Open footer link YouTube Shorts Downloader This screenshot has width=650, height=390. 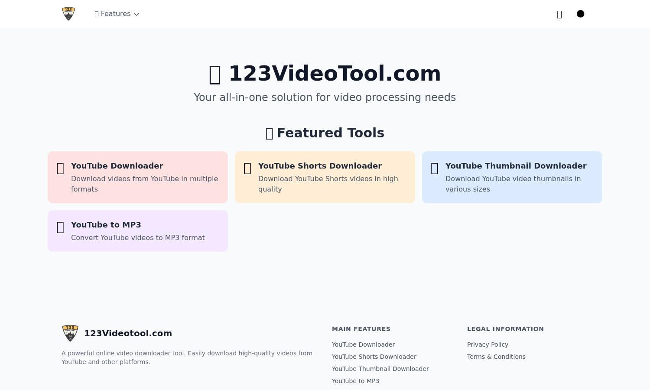374,357
